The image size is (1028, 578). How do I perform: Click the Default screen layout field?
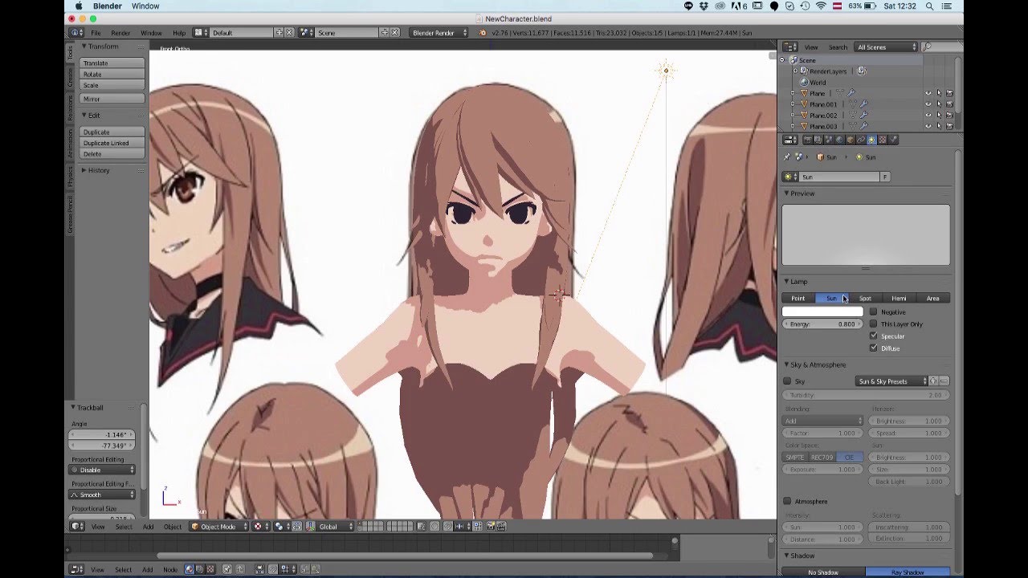(x=242, y=33)
